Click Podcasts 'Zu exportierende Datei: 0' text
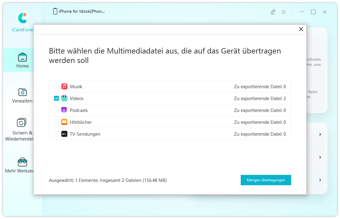This screenshot has width=340, height=219. (x=260, y=110)
